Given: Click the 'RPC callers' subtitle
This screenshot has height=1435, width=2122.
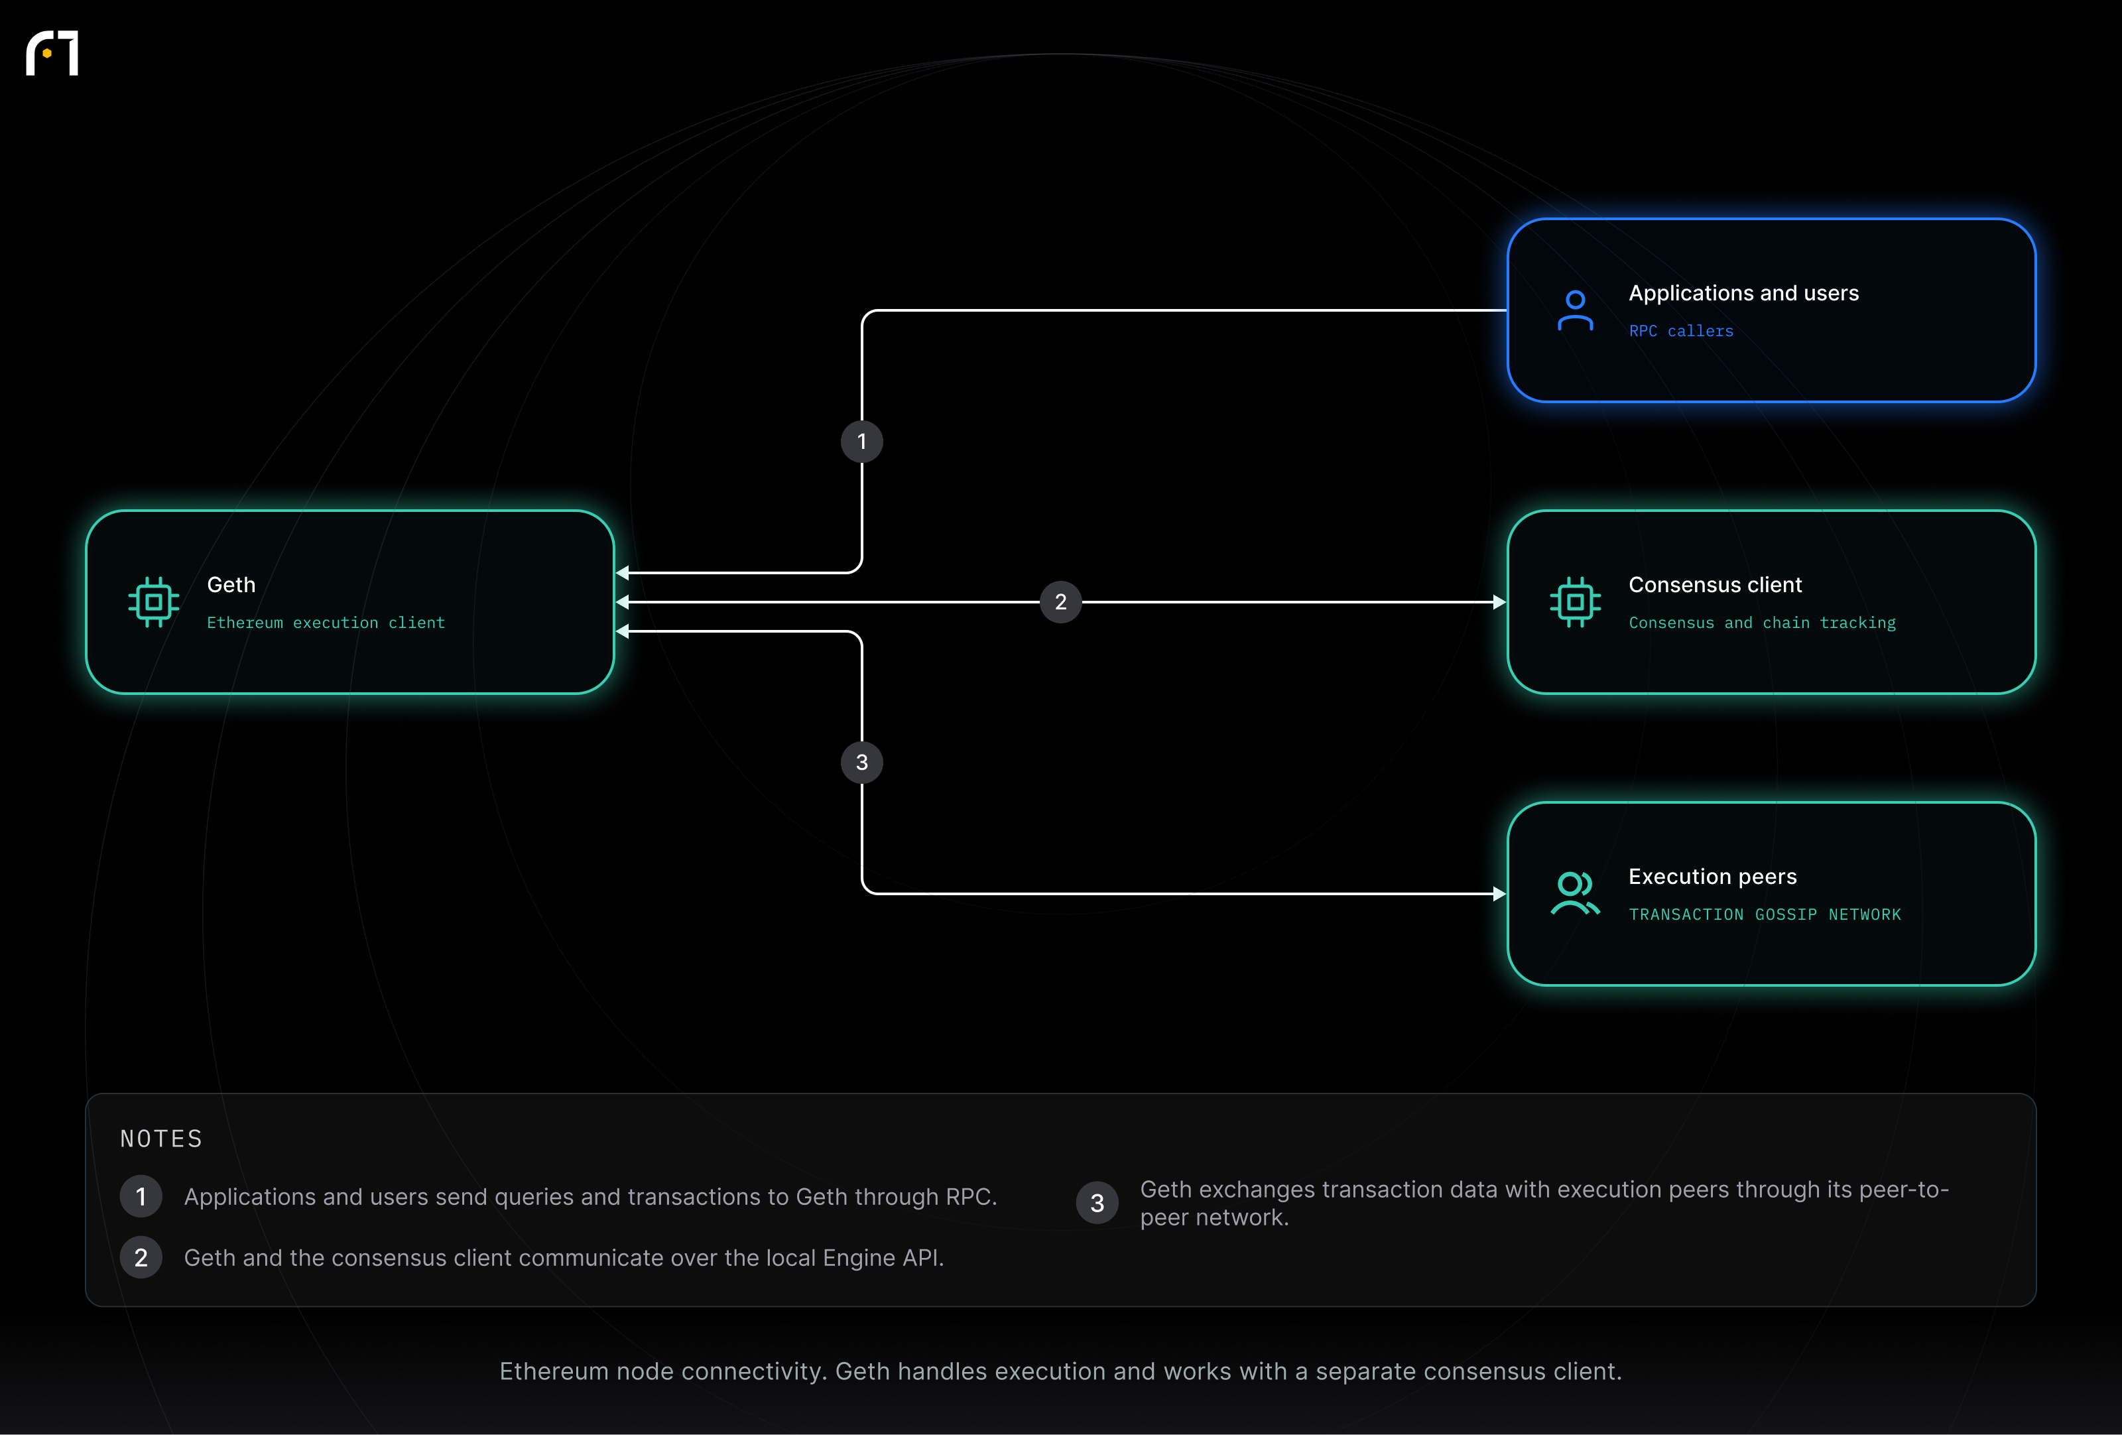Looking at the screenshot, I should (1681, 332).
